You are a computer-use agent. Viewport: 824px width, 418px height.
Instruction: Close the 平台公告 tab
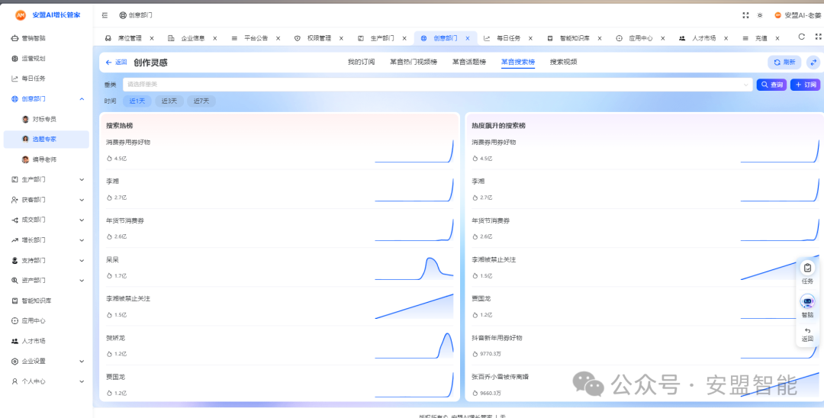click(x=278, y=38)
